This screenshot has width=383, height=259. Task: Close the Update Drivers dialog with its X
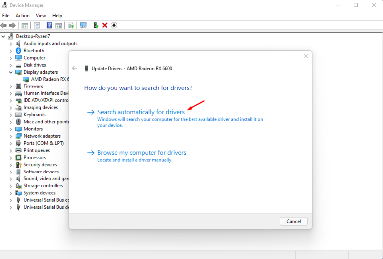pyautogui.click(x=306, y=56)
